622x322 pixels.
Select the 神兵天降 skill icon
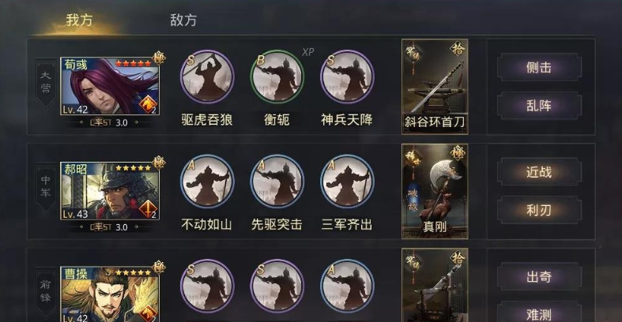pyautogui.click(x=347, y=77)
